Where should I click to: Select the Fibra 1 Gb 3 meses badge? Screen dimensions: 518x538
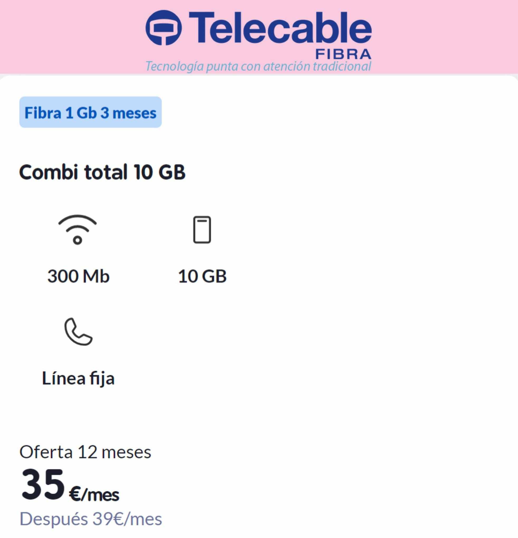tap(90, 112)
